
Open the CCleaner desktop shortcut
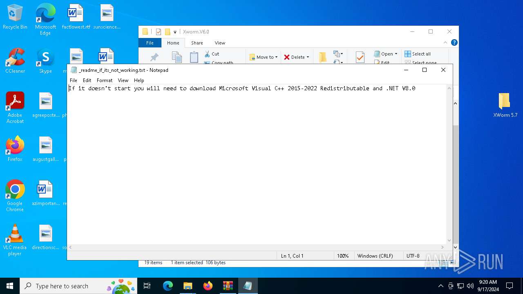[15, 61]
